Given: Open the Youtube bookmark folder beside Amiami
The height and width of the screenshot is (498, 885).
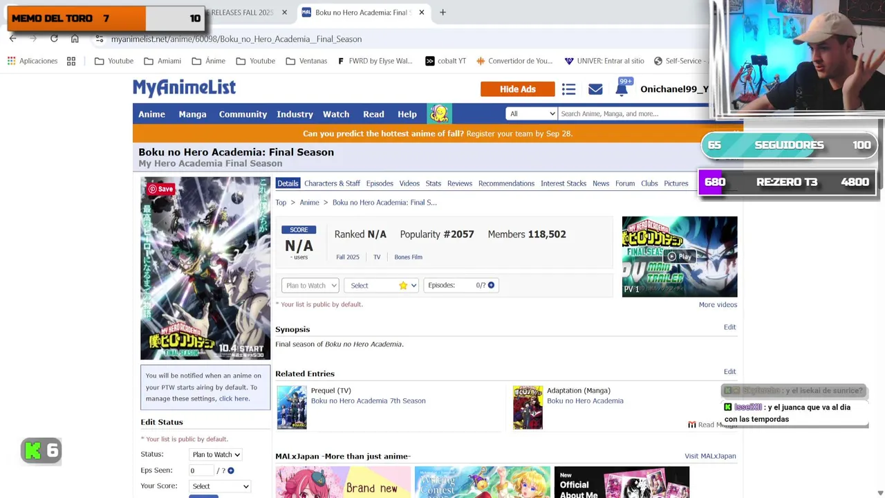Looking at the screenshot, I should 114,61.
